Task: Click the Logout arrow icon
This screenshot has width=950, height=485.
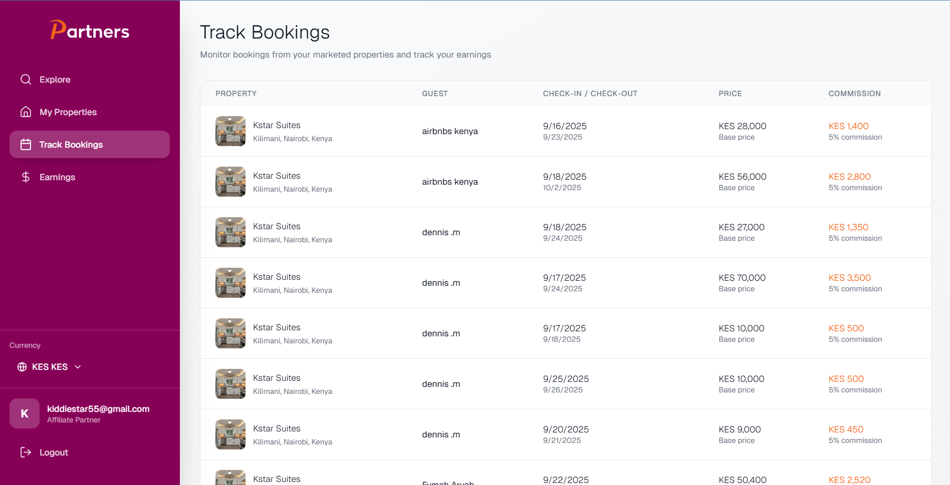Action: pyautogui.click(x=26, y=452)
